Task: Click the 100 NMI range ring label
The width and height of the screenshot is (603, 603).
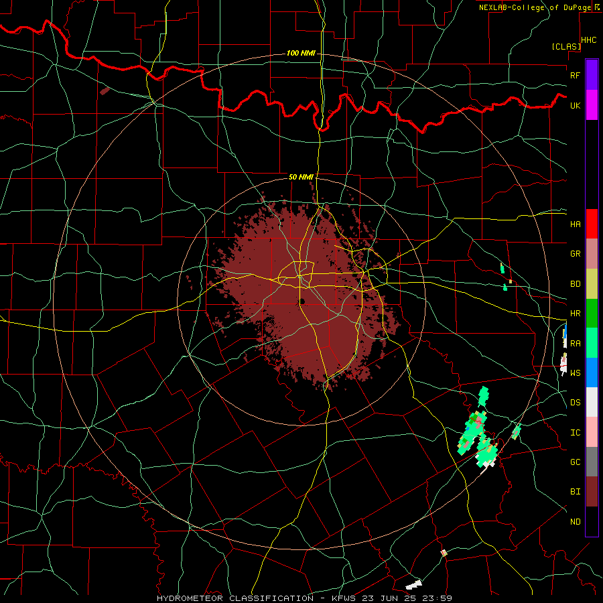Action: click(301, 53)
